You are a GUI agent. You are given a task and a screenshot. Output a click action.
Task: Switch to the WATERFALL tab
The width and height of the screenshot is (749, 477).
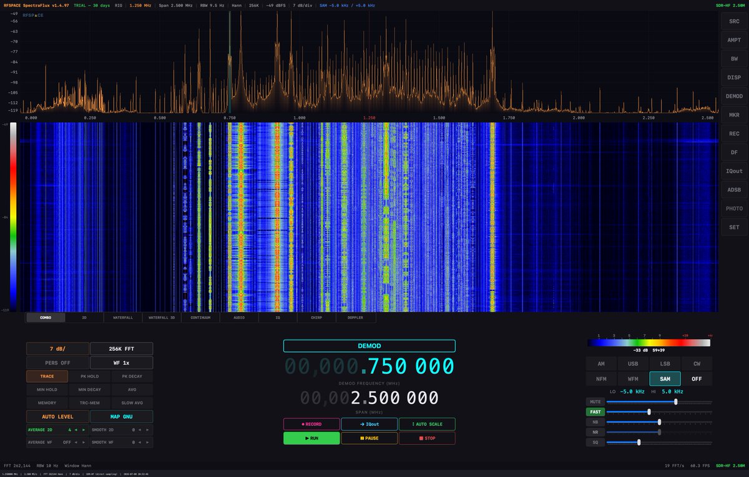(x=123, y=317)
